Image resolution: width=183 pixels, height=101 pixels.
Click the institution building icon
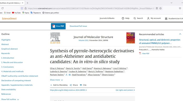(166, 19)
